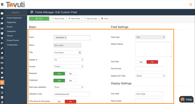Click the Save & Close button
The width and height of the screenshot is (195, 104).
58,18
